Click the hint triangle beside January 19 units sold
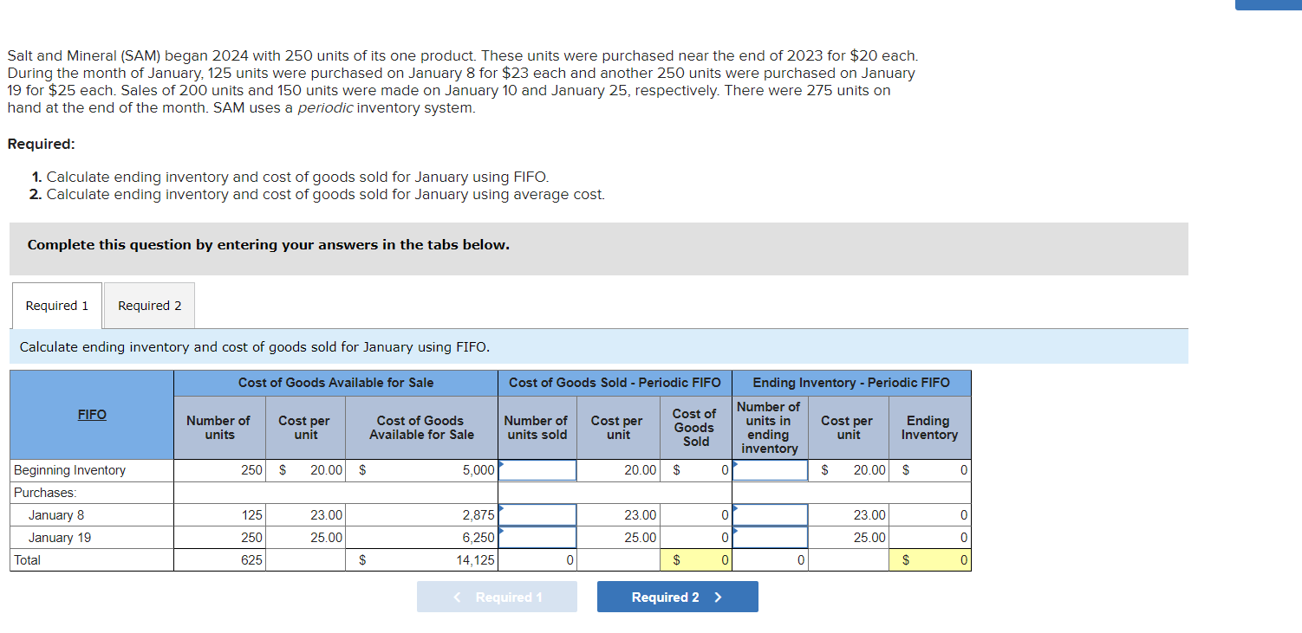The image size is (1302, 633). coord(501,532)
